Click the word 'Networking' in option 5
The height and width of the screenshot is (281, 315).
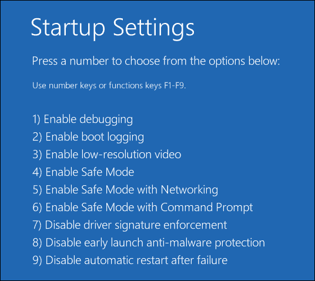(x=189, y=190)
